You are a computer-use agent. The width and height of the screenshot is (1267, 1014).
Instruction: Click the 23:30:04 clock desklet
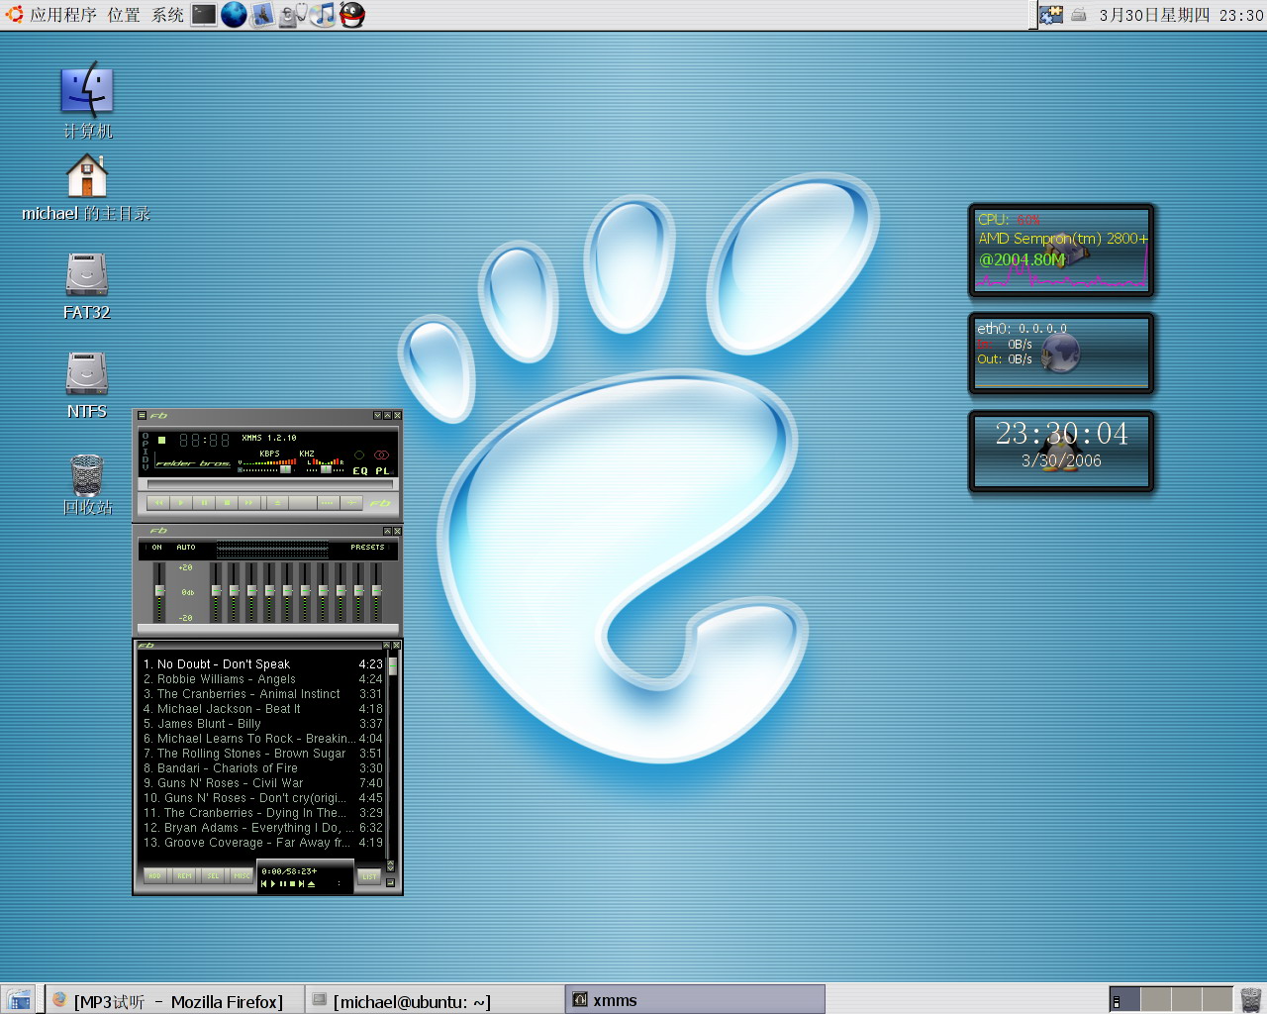point(1061,452)
